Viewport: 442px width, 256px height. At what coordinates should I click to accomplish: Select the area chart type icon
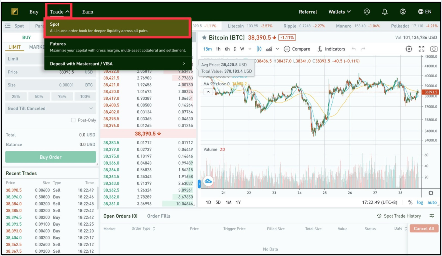point(269,49)
